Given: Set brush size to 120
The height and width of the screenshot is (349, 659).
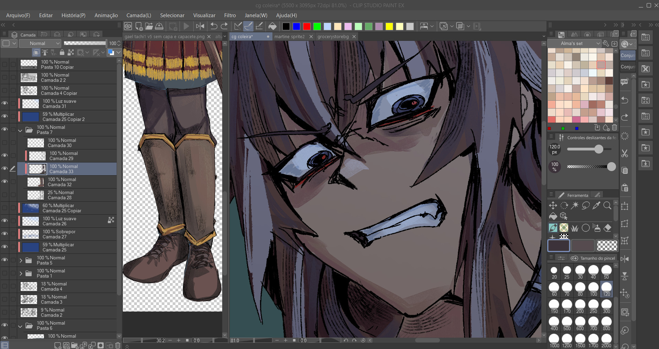Looking at the screenshot, I should pos(606,289).
